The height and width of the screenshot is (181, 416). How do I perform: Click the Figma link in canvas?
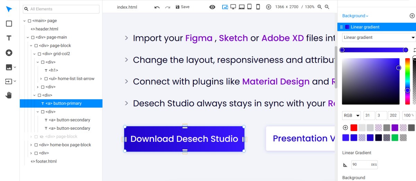click(199, 38)
